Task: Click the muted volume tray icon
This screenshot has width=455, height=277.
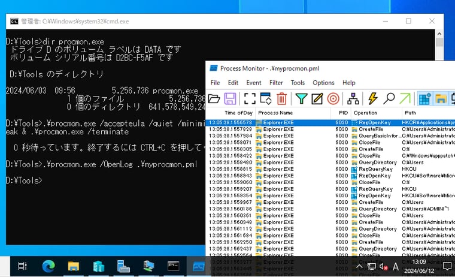Action: 383,267
